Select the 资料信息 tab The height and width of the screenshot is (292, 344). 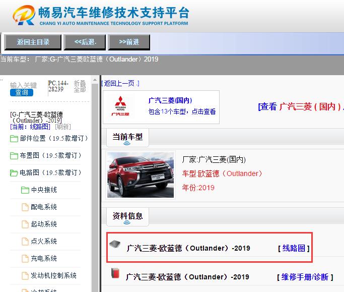coord(127,217)
